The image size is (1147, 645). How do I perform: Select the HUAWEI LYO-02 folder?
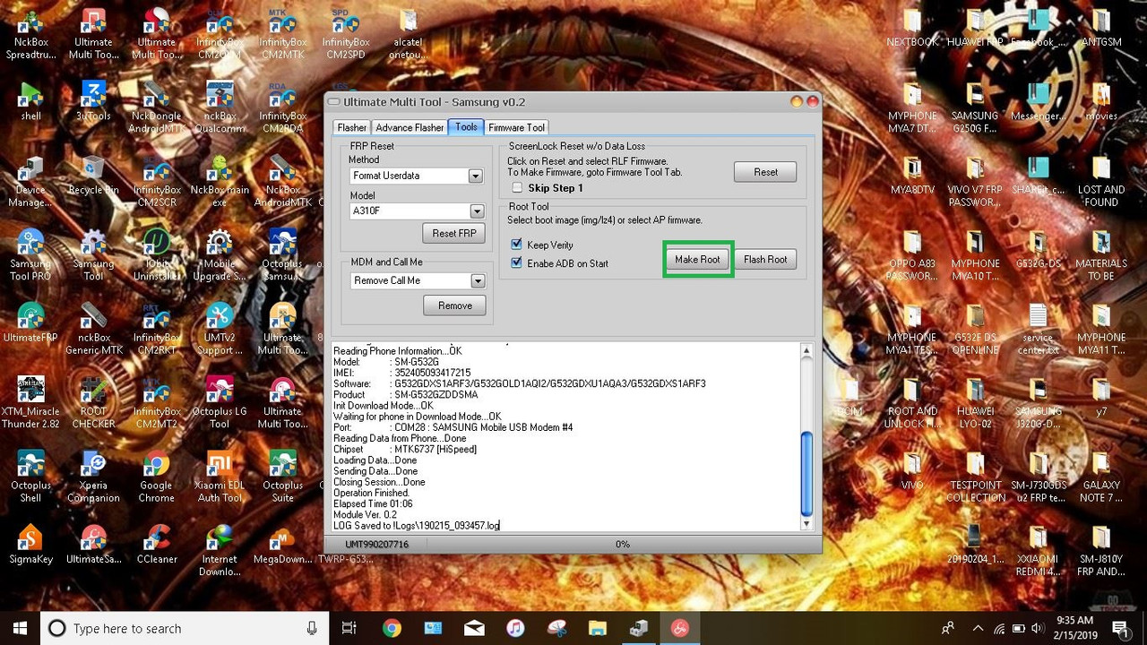click(x=975, y=403)
